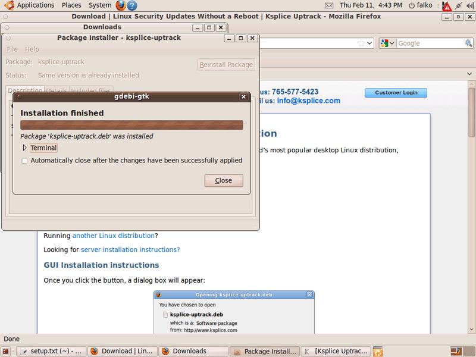Launch Firefox from the top panel icon
Image resolution: width=476 pixels, height=357 pixels.
121,5
